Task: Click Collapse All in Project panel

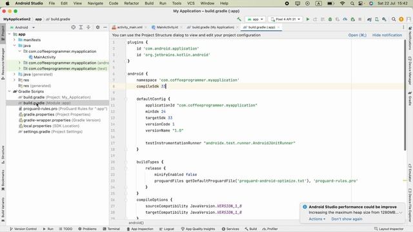Action: click(x=88, y=27)
